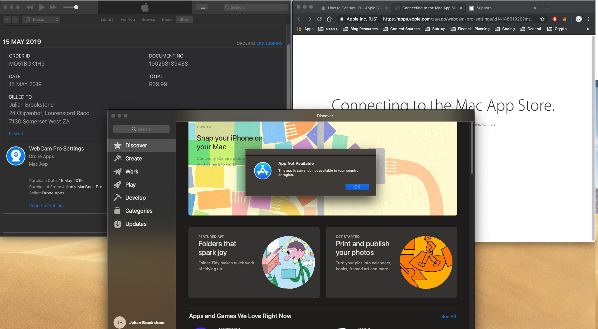Click OK in App Not Available dialog
The height and width of the screenshot is (329, 598).
click(357, 187)
